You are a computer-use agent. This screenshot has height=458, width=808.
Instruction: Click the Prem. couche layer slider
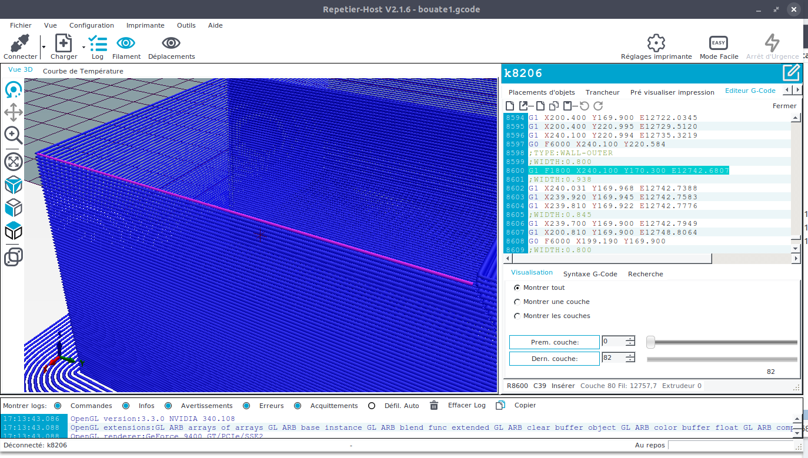[x=722, y=342]
